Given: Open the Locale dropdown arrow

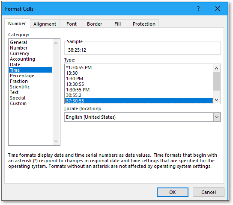Looking at the screenshot, I should pos(217,117).
